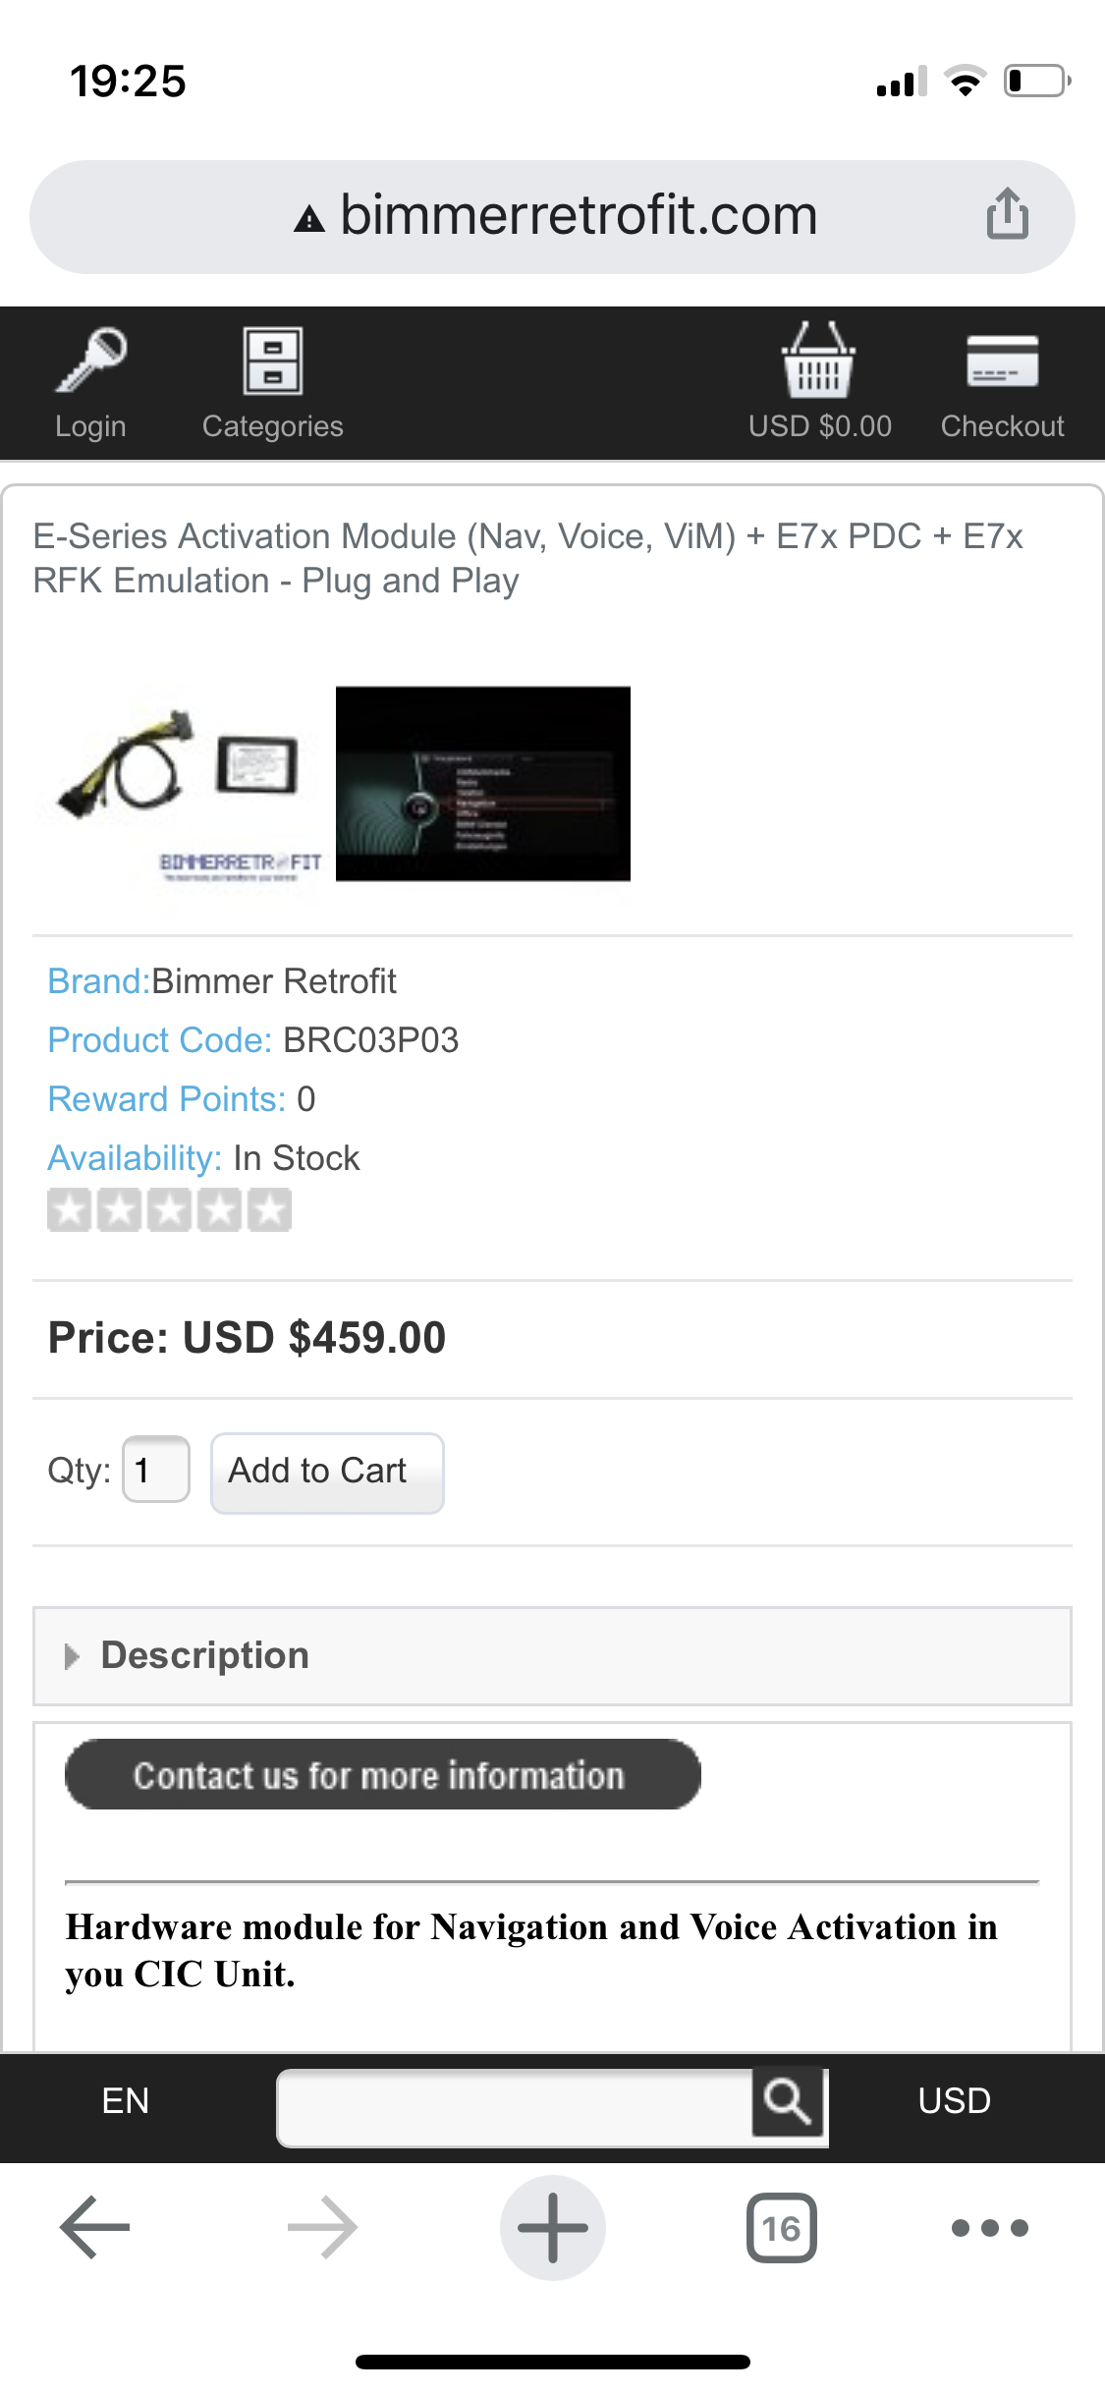Screen dimensions: 1105x2393
Task: Go to Checkout via card icon
Action: pos(1002,361)
